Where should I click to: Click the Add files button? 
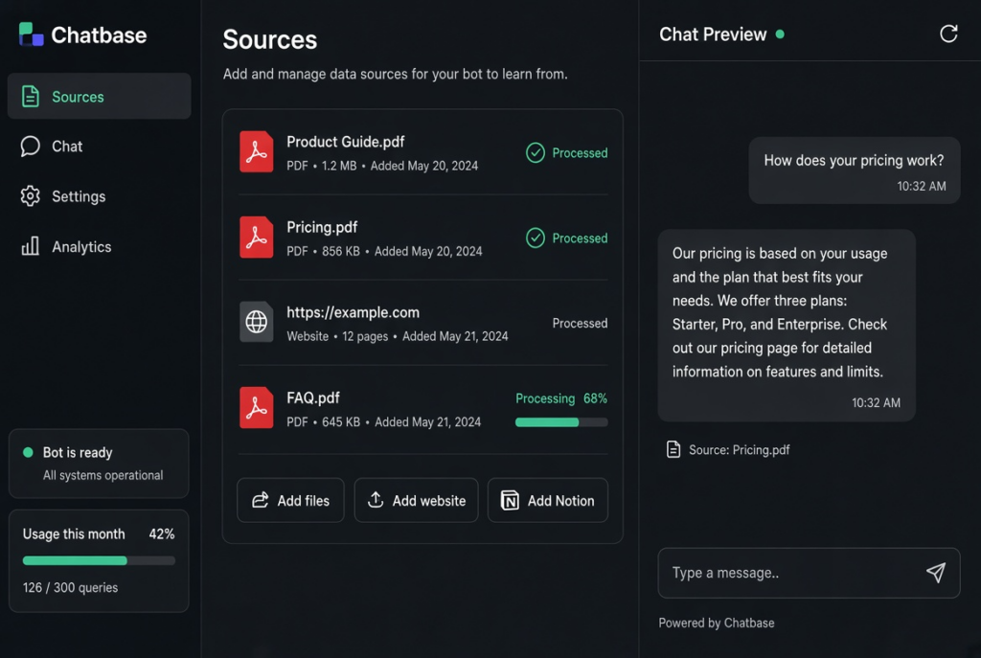[x=290, y=500]
